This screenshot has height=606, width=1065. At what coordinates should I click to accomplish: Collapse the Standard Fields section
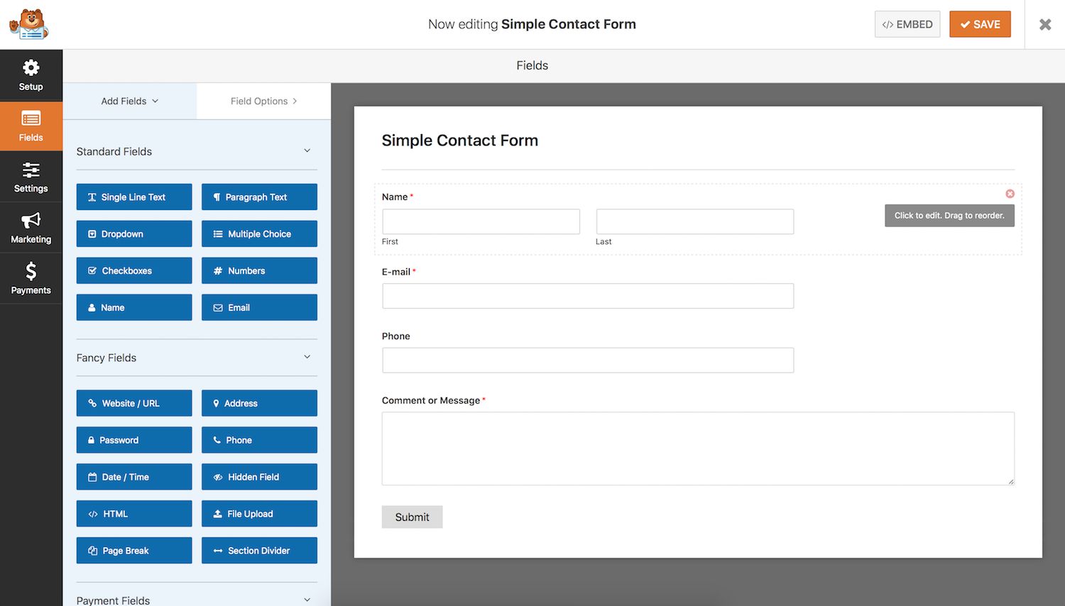pyautogui.click(x=307, y=151)
